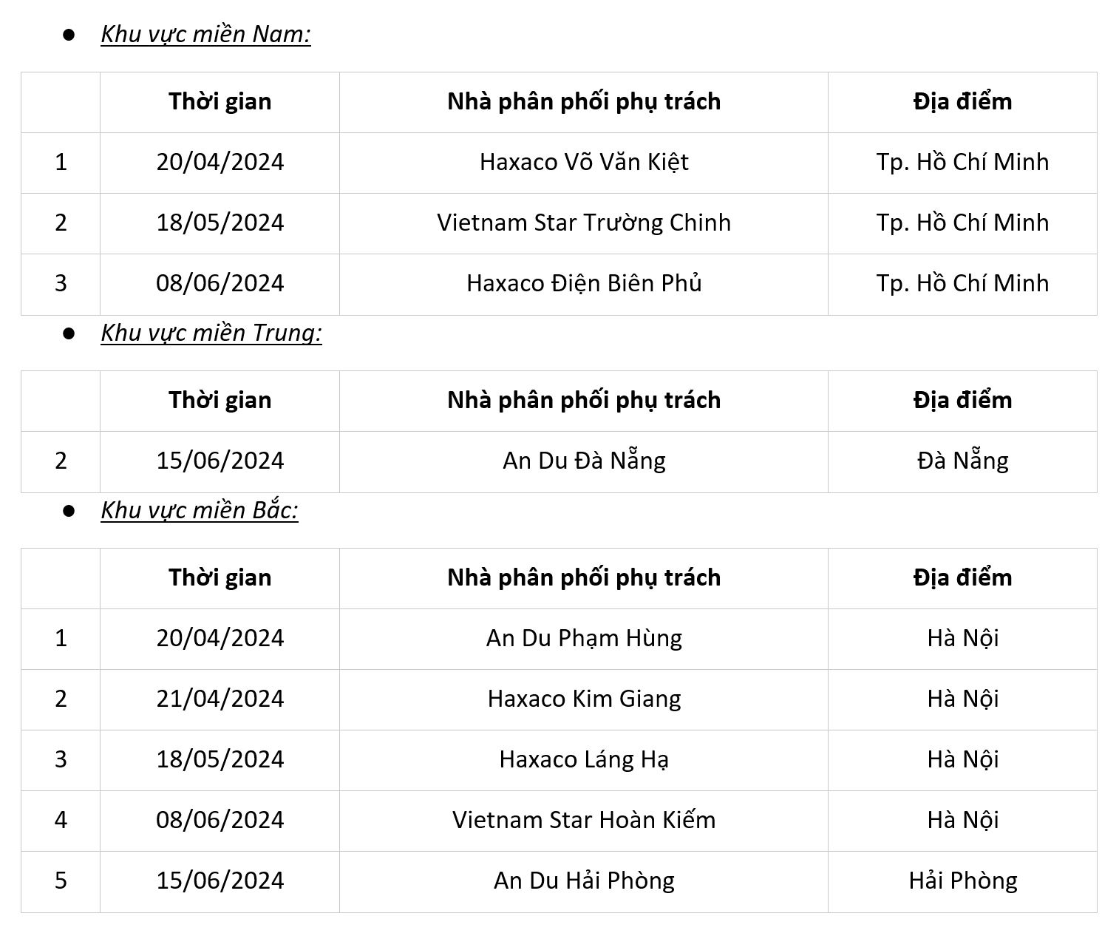This screenshot has width=1119, height=936.
Task: Select the "Khu vực miền Trung:" heading
Action: point(211,333)
